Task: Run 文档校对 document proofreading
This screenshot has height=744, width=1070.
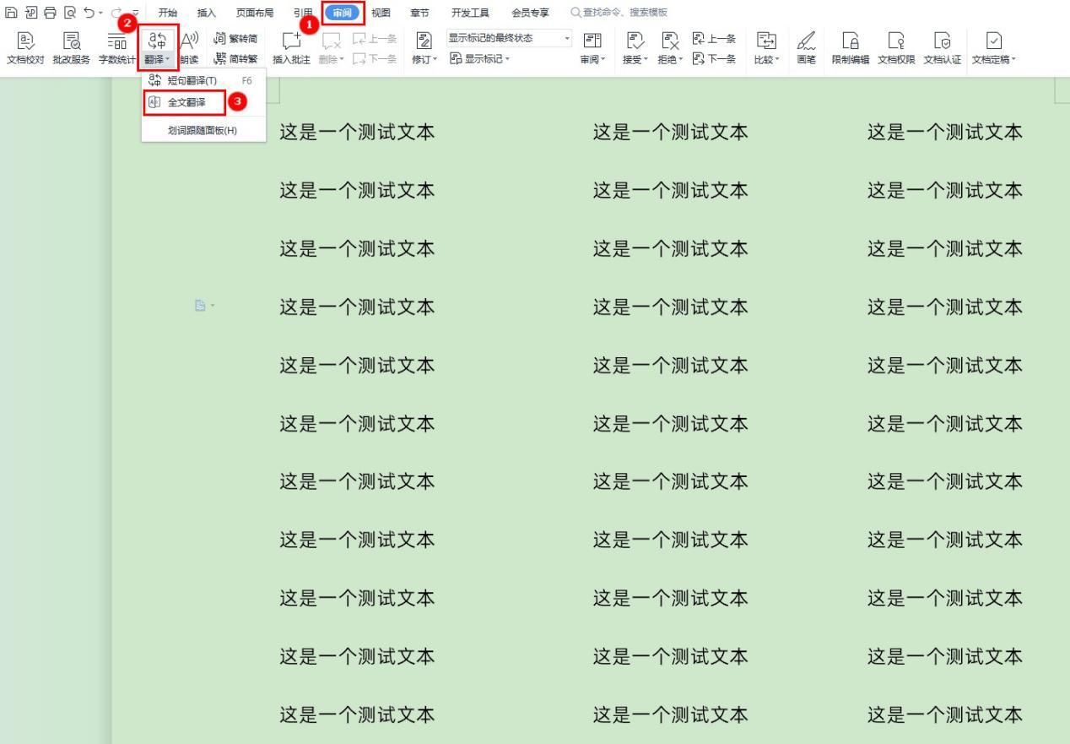Action: 26,46
